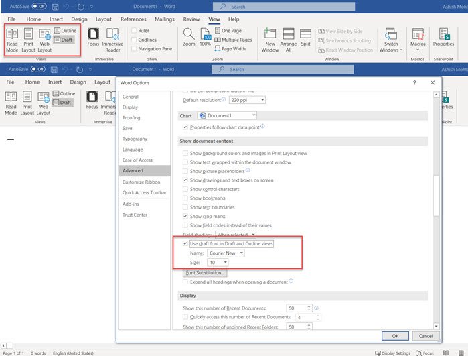468x356 pixels.
Task: Activate Focus mode in top ribbon
Action: coord(93,38)
